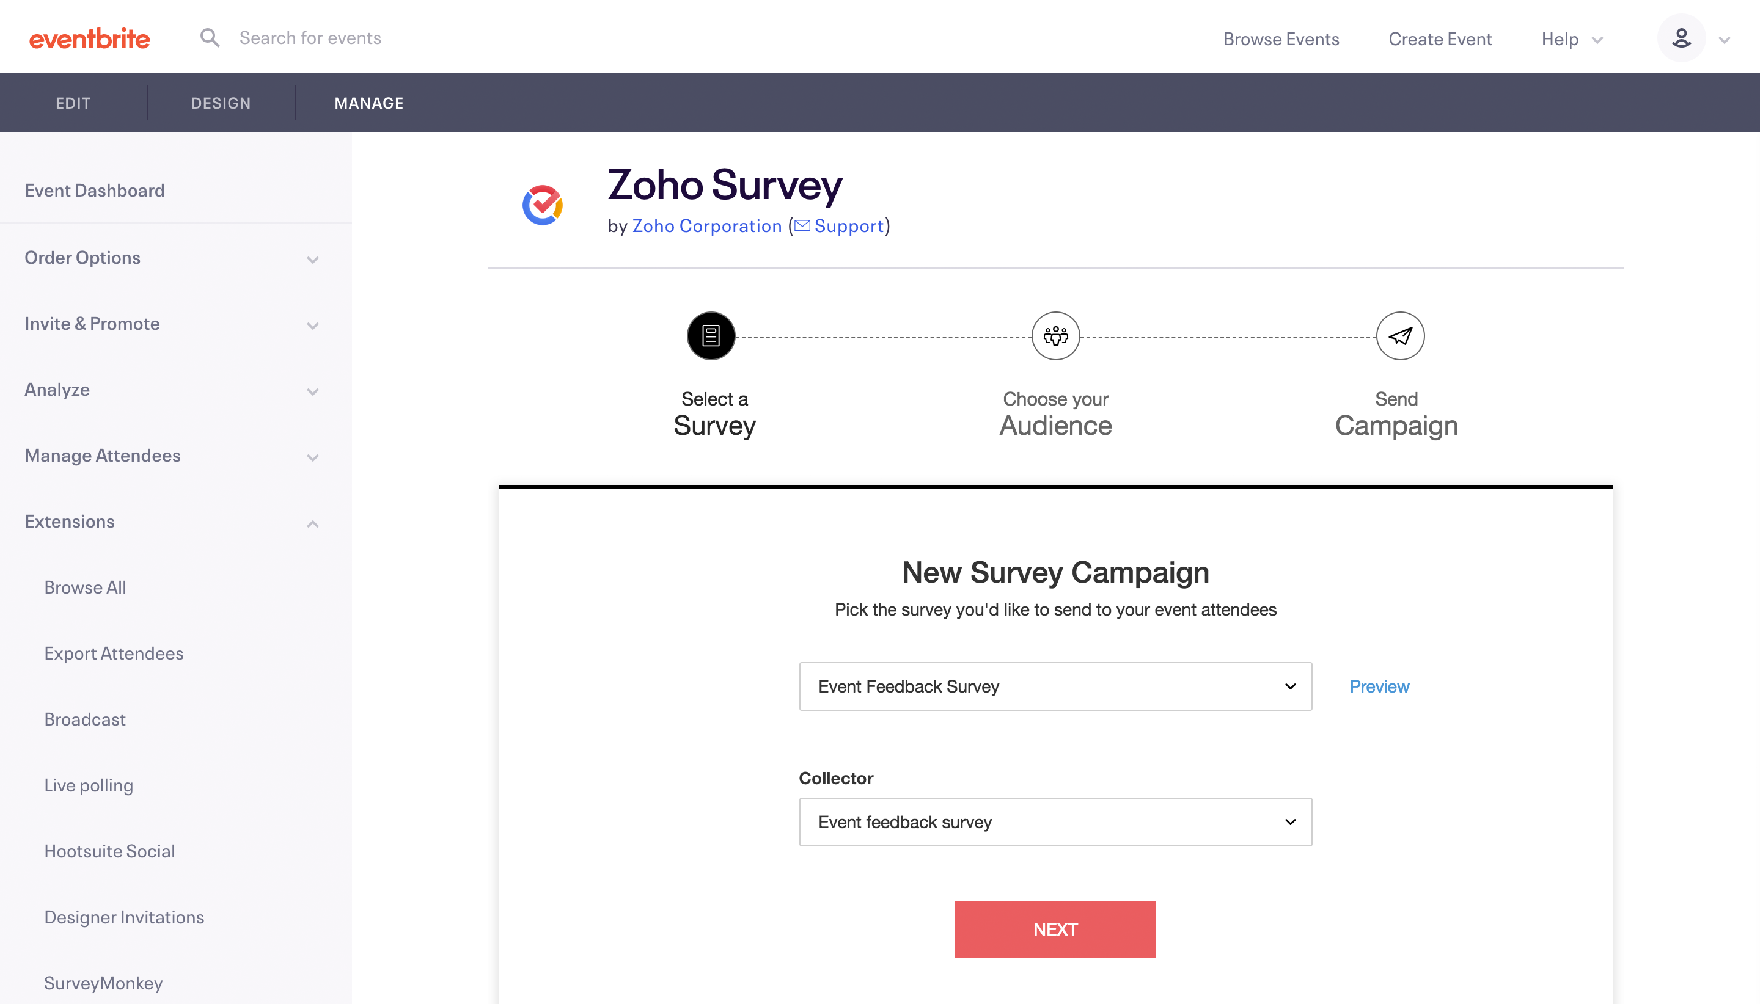The height and width of the screenshot is (1004, 1760).
Task: Click the Search for events field
Action: [x=310, y=38]
